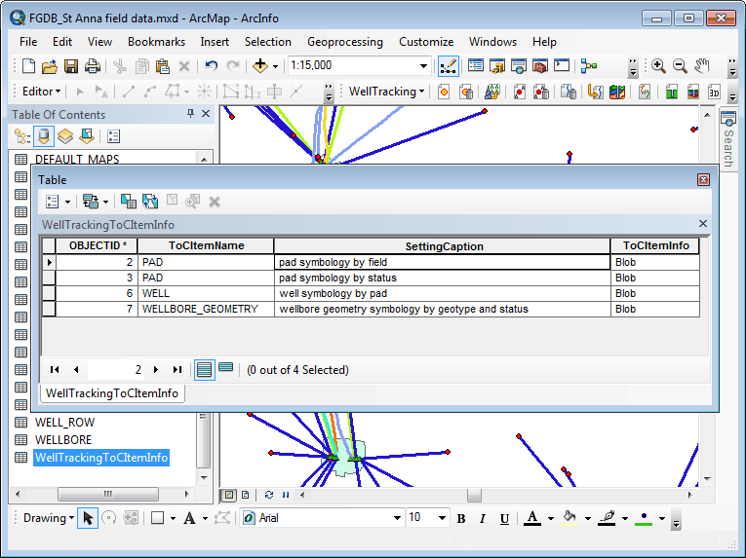This screenshot has height=558, width=746.
Task: Switch to Layout View button
Action: pos(245,496)
